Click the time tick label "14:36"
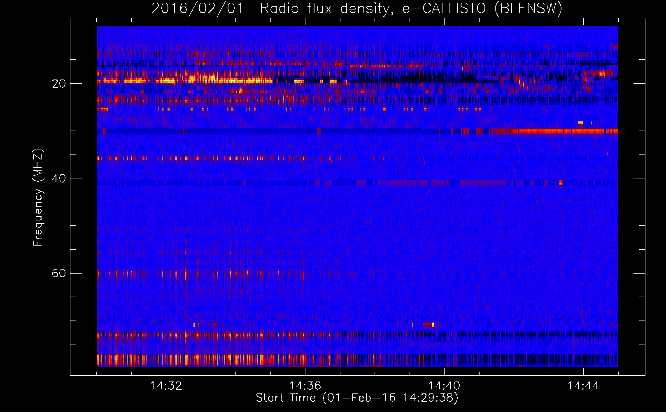This screenshot has height=412, width=666. 305,386
